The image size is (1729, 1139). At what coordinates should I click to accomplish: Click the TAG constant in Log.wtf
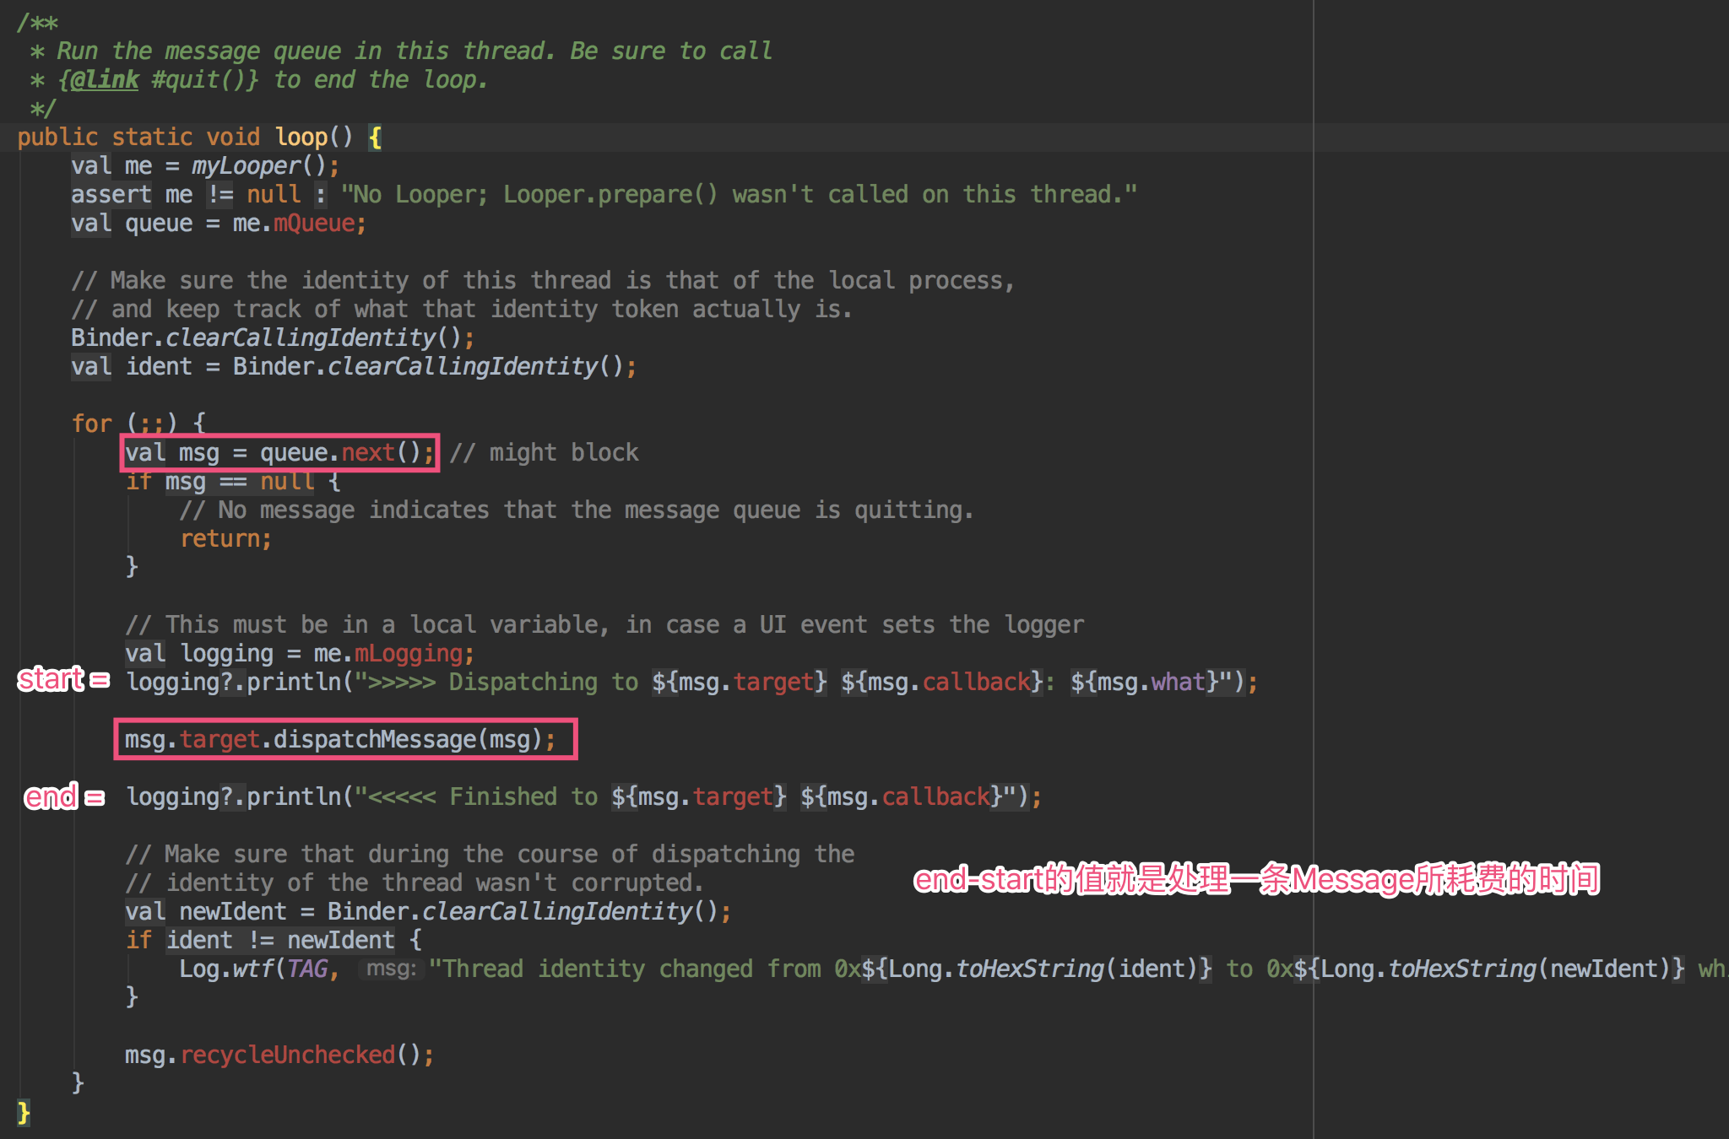tap(306, 969)
